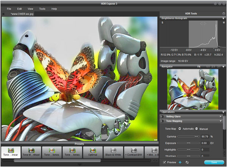Viewport: 227px width, 167px height.
Task: Open the File menu
Action: (x=9, y=8)
